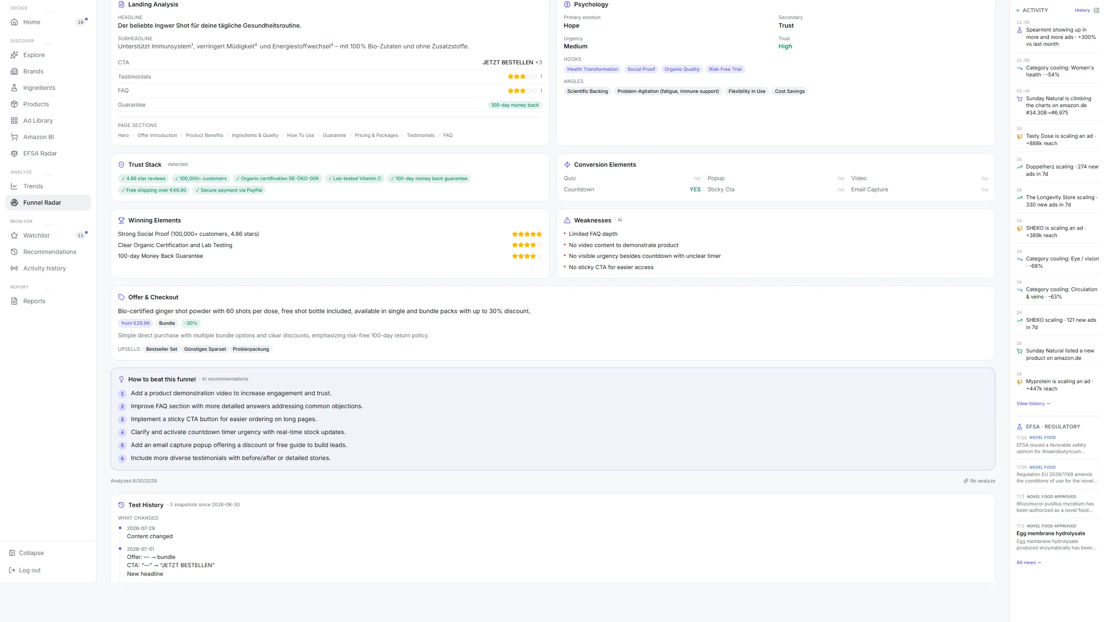Click the 100-day money back badge
1106x622 pixels.
pos(515,105)
